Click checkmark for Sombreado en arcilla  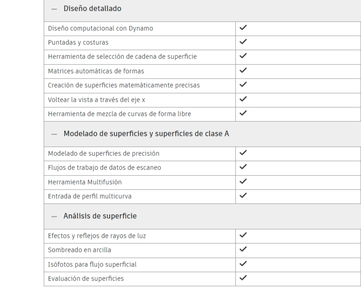243,249
